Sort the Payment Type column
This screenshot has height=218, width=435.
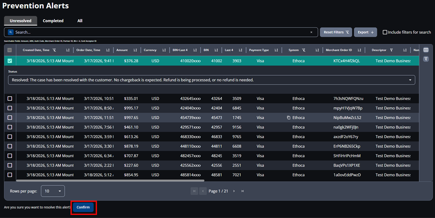point(276,50)
